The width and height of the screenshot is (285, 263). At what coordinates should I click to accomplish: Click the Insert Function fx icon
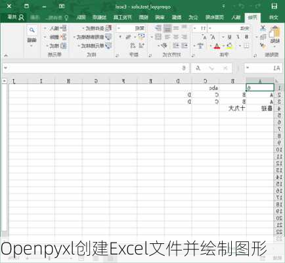(198, 68)
